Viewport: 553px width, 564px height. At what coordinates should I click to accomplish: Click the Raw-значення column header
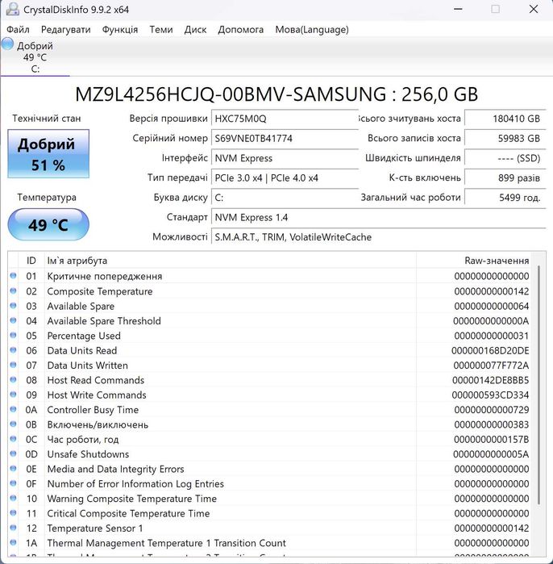tap(473, 261)
